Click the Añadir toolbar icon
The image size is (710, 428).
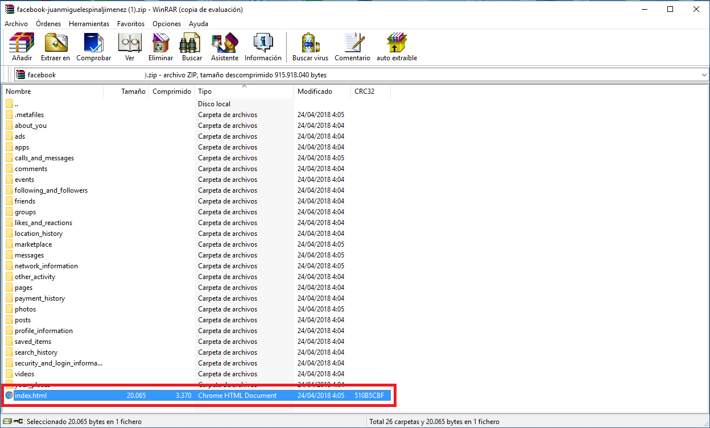tap(22, 43)
